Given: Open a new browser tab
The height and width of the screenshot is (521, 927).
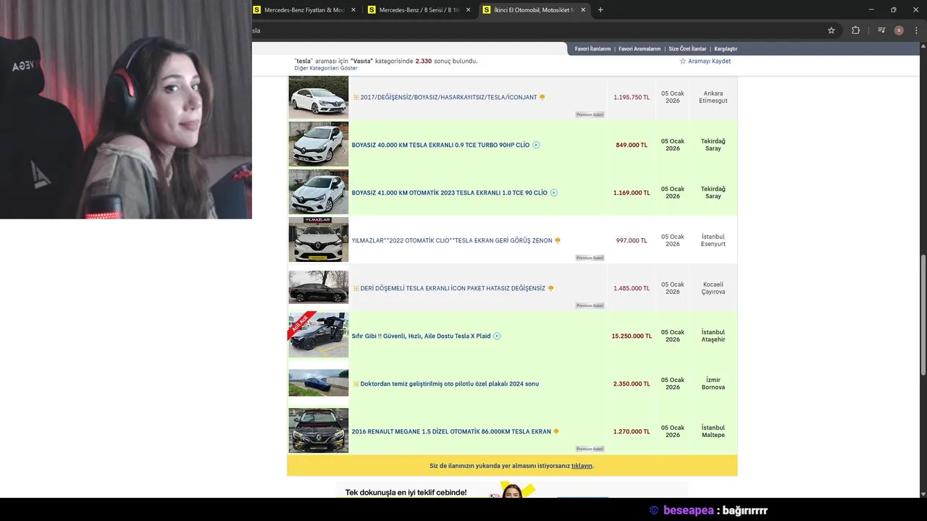Looking at the screenshot, I should 600,9.
